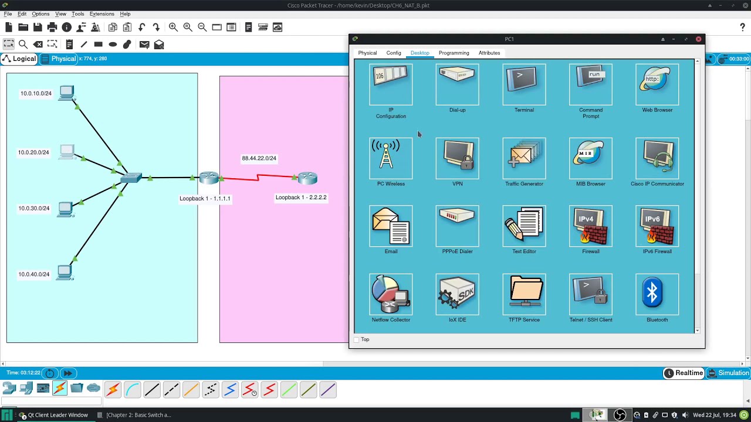Open the PC Wireless utility
Viewport: 751px width, 422px height.
(391, 158)
